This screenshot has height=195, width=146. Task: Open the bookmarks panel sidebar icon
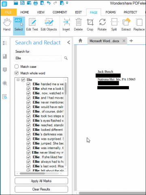[x=5, y=56]
